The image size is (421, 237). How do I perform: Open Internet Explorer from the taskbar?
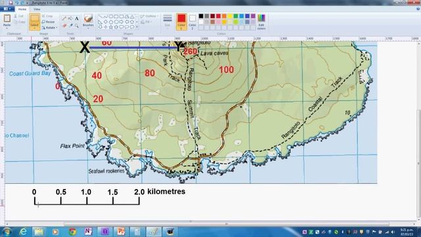pyautogui.click(x=24, y=232)
